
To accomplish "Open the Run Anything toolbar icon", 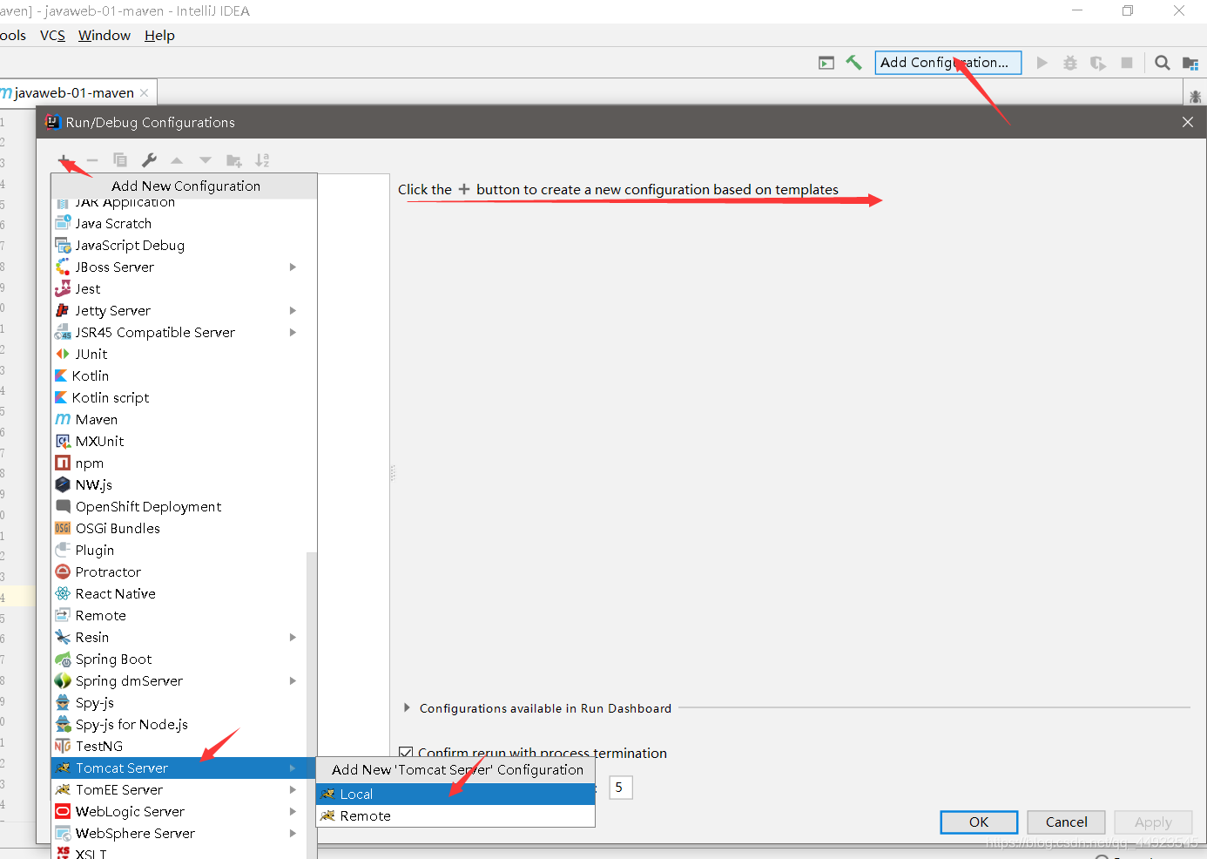I will (x=826, y=63).
